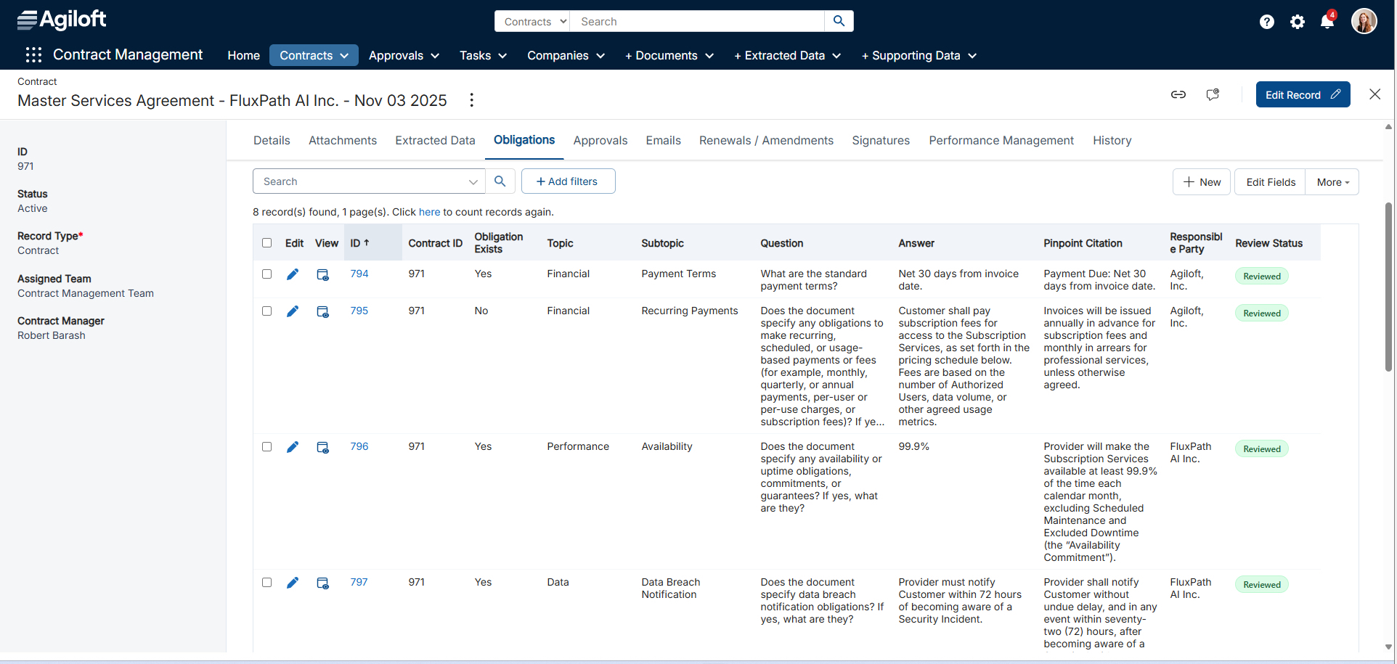1397x664 pixels.
Task: Expand the Approvals navigation dropdown
Action: pos(404,56)
